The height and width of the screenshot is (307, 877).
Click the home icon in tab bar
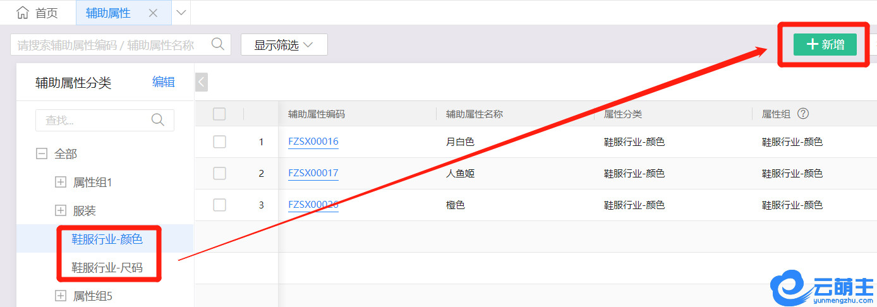click(23, 13)
